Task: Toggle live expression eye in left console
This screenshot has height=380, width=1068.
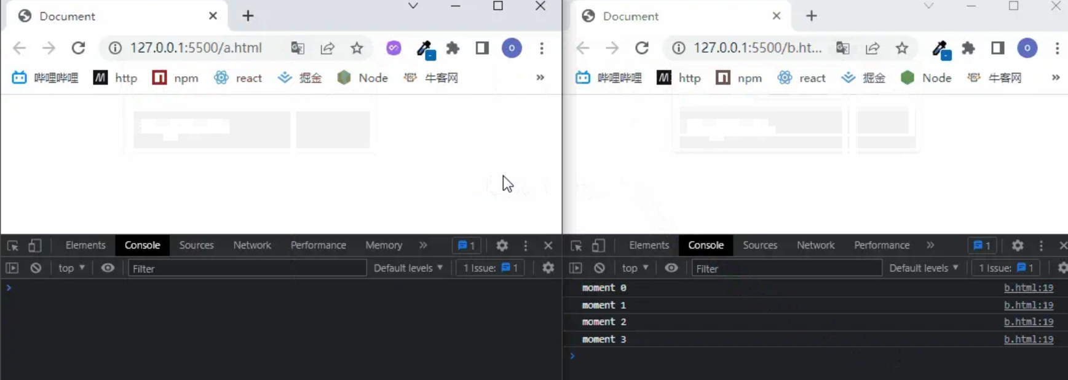Action: tap(108, 268)
